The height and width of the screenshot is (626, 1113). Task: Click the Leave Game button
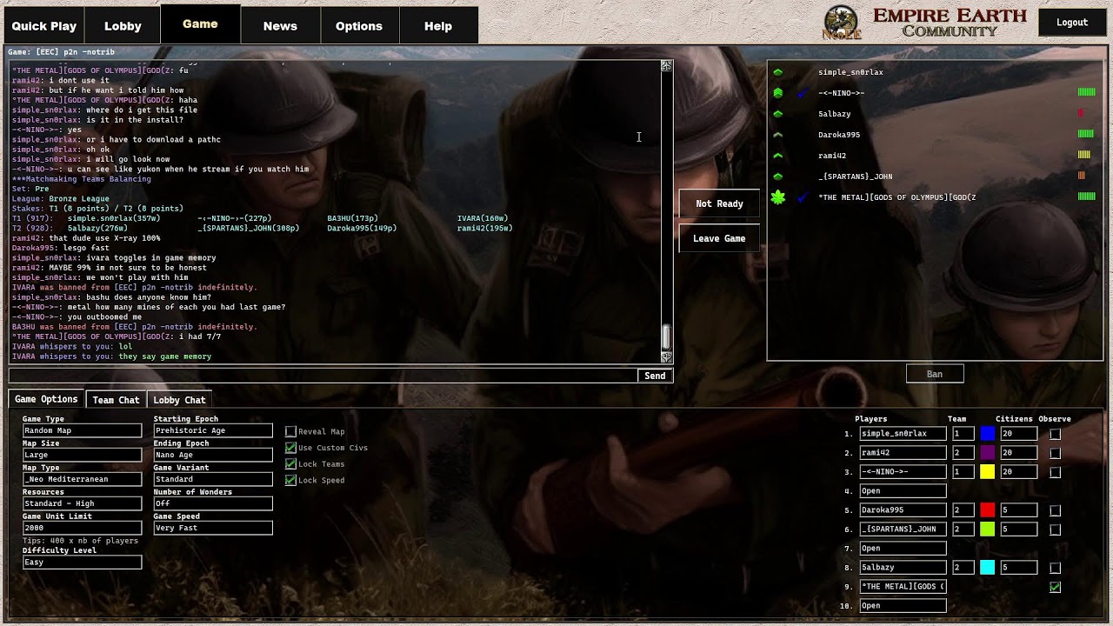pyautogui.click(x=719, y=238)
